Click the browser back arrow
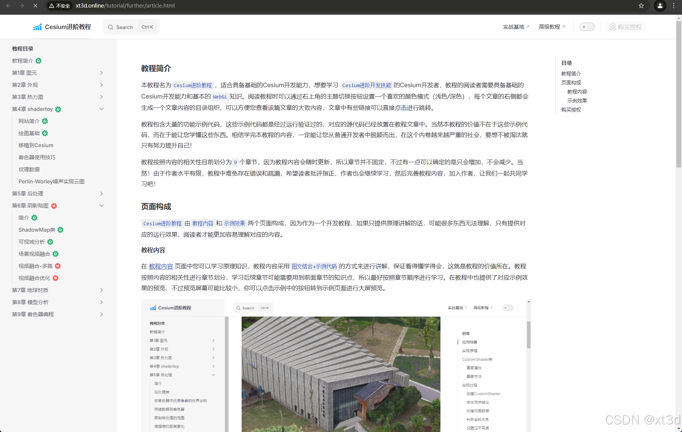This screenshot has height=432, width=682. point(8,6)
